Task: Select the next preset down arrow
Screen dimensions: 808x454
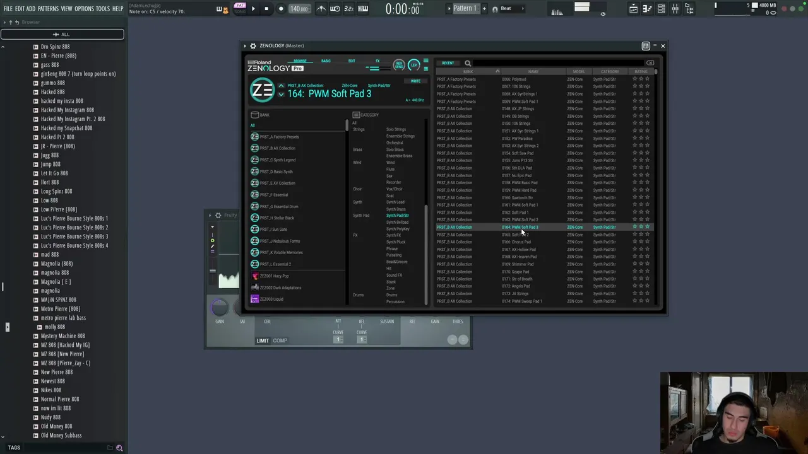Action: pyautogui.click(x=281, y=95)
